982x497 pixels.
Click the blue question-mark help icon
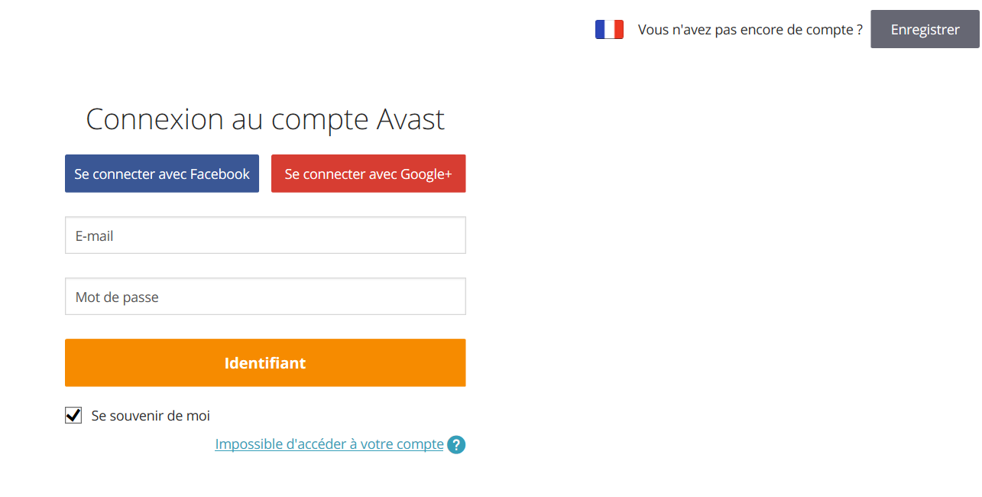click(456, 444)
